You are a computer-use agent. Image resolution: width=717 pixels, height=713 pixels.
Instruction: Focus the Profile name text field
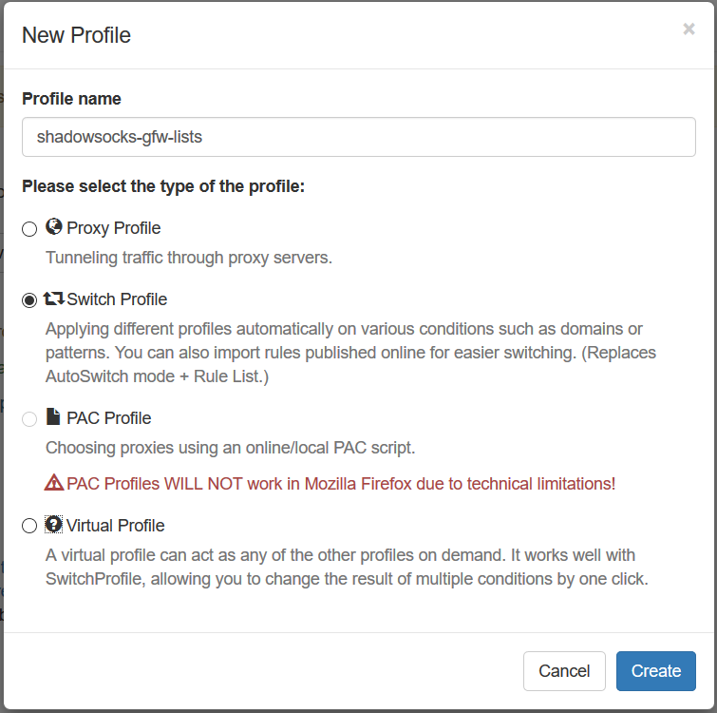coord(358,137)
